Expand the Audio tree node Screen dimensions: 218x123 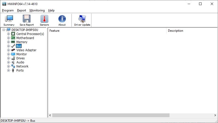(8, 62)
